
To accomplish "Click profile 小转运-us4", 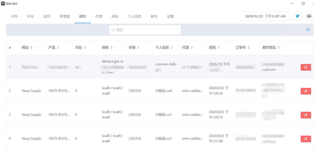I will (164, 91).
